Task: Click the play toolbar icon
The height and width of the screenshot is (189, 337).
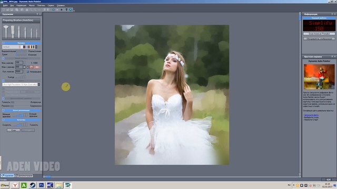Action: 57,9
